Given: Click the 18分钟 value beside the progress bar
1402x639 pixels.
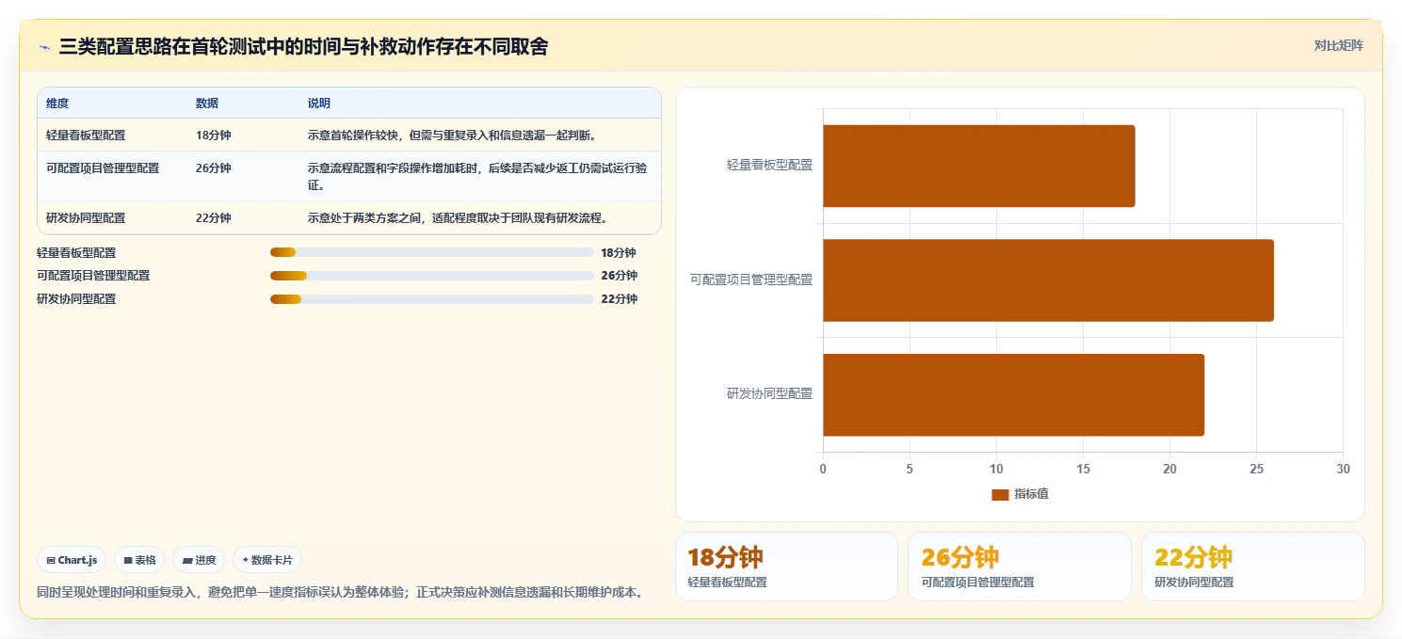Looking at the screenshot, I should [619, 253].
